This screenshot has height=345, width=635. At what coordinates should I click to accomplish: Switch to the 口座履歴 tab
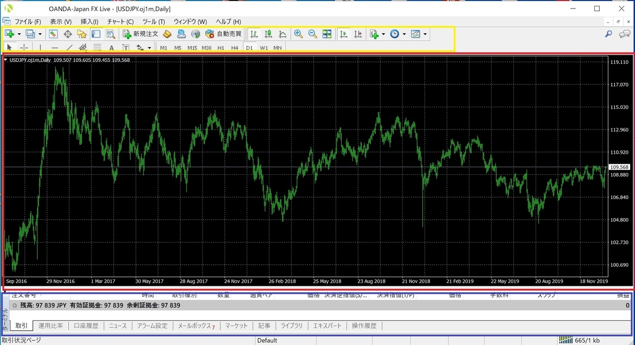click(86, 325)
